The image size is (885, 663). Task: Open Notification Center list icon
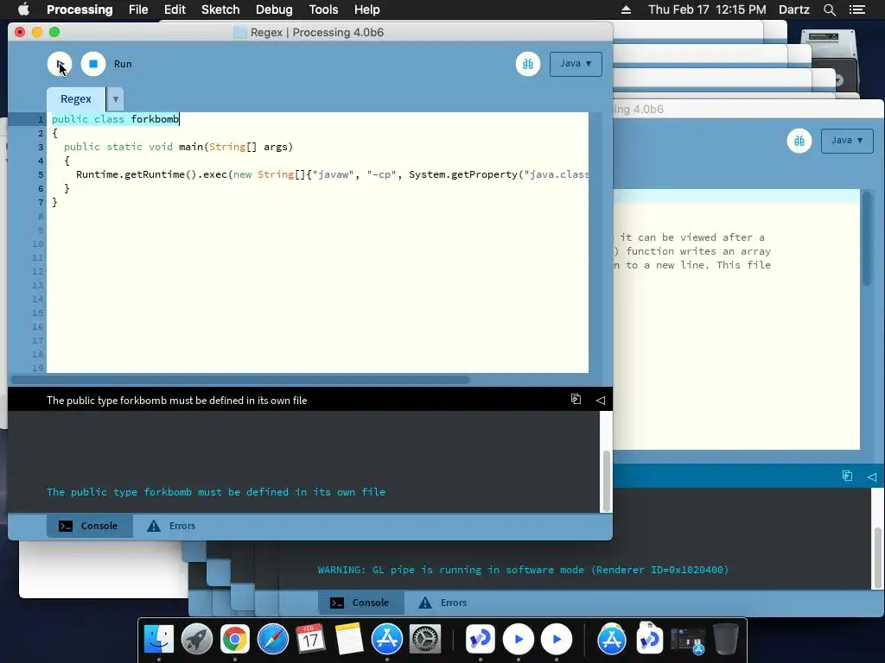click(856, 9)
